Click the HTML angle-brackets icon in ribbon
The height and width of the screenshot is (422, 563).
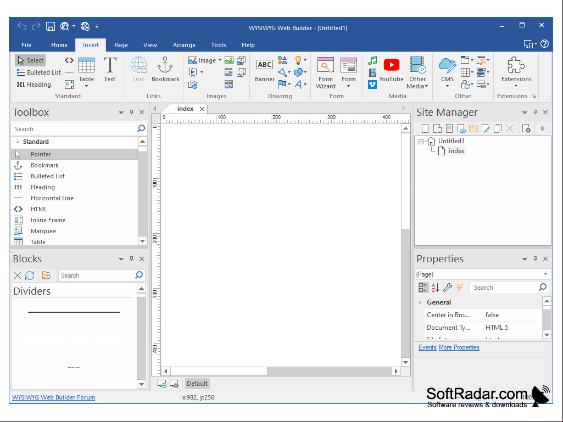point(69,60)
